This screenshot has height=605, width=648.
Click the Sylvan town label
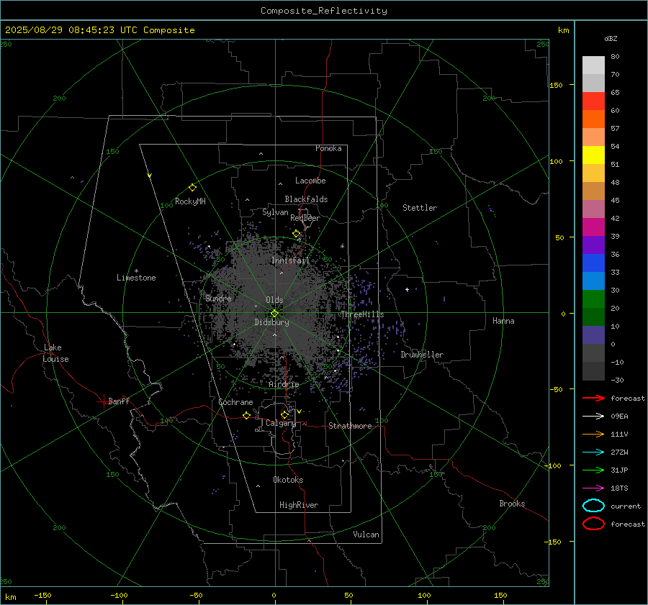(275, 212)
